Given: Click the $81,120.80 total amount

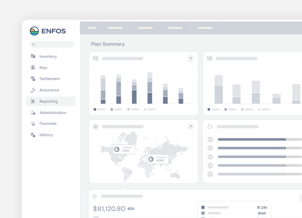Looking at the screenshot, I should pyautogui.click(x=109, y=209).
